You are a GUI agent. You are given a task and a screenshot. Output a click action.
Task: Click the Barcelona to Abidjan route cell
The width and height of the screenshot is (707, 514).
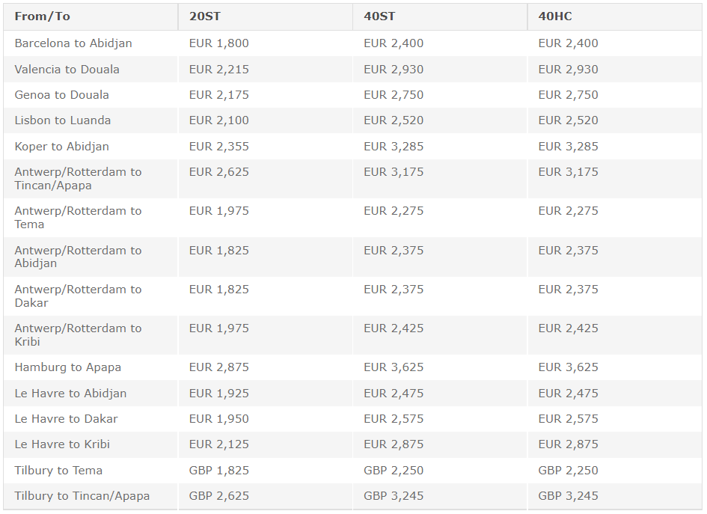73,43
